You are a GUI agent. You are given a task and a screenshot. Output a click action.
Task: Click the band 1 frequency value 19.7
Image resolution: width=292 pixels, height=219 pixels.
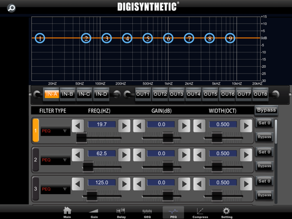point(102,124)
